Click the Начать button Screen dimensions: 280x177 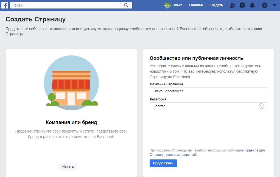(68, 167)
